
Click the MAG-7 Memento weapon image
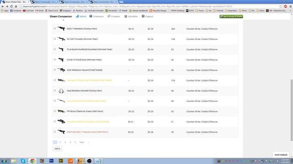click(61, 29)
